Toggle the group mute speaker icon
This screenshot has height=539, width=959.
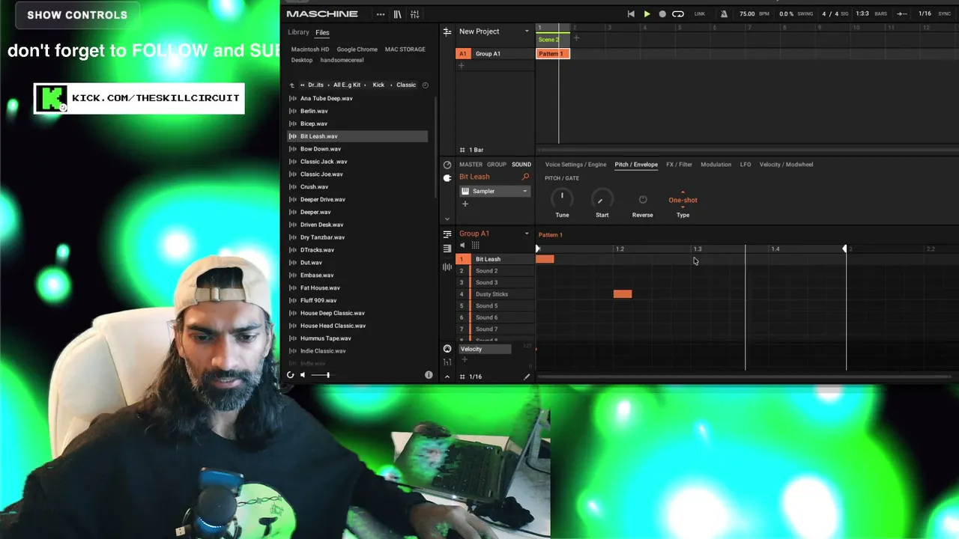pyautogui.click(x=462, y=246)
